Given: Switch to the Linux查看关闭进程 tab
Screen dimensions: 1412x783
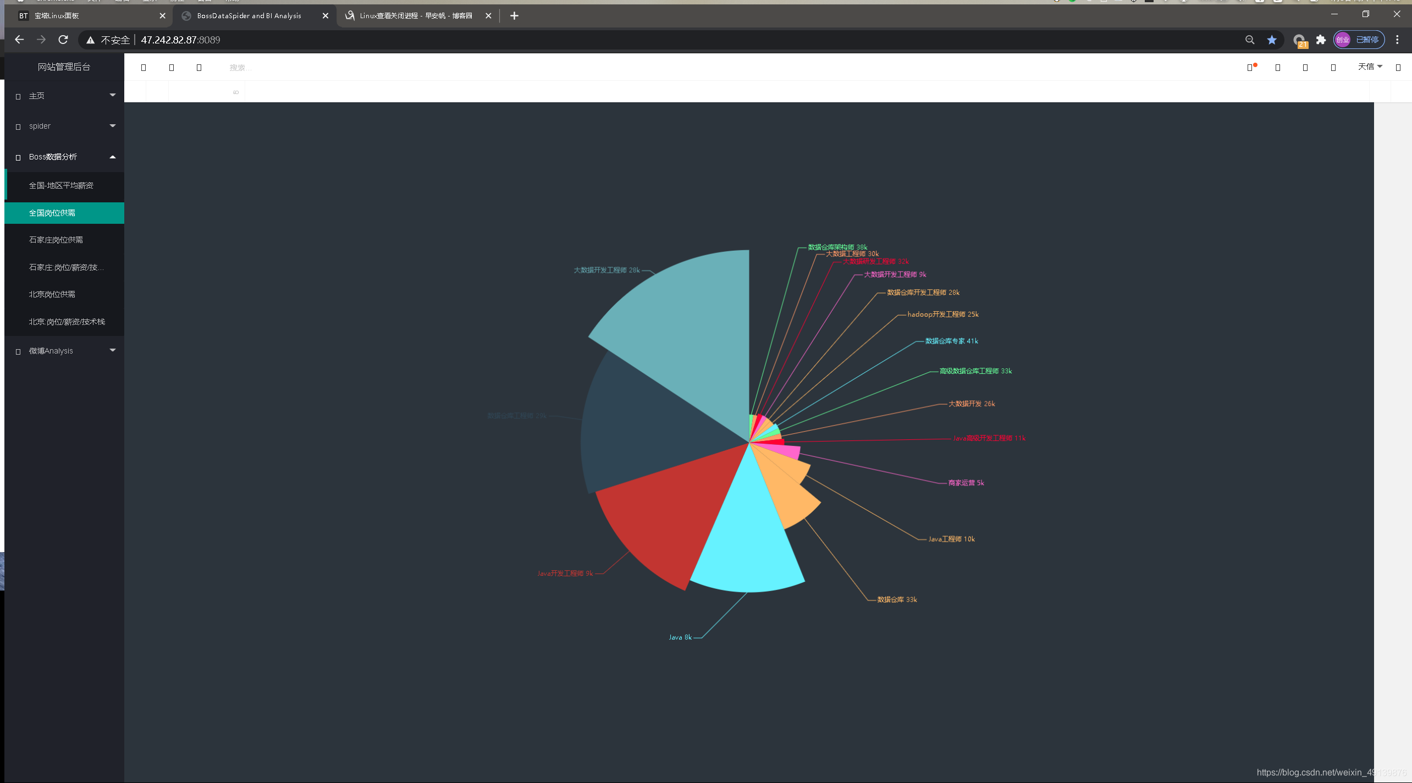Looking at the screenshot, I should (x=415, y=16).
